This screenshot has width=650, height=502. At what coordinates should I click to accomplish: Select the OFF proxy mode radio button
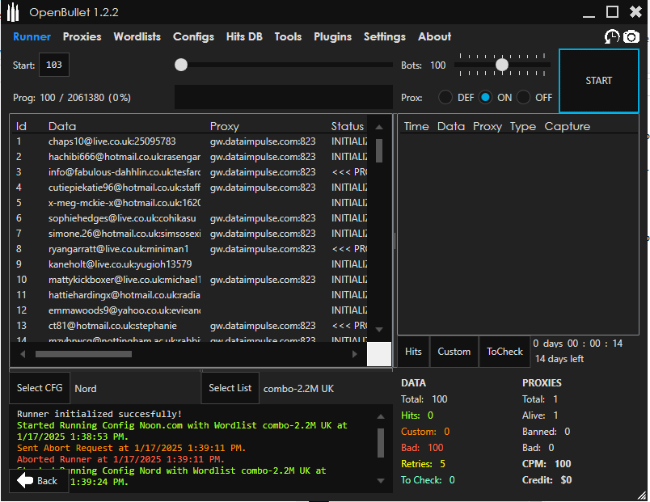coord(524,97)
